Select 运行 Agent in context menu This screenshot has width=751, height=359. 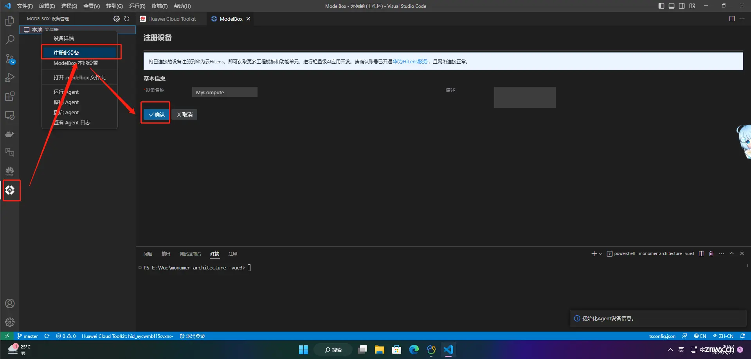[79, 92]
